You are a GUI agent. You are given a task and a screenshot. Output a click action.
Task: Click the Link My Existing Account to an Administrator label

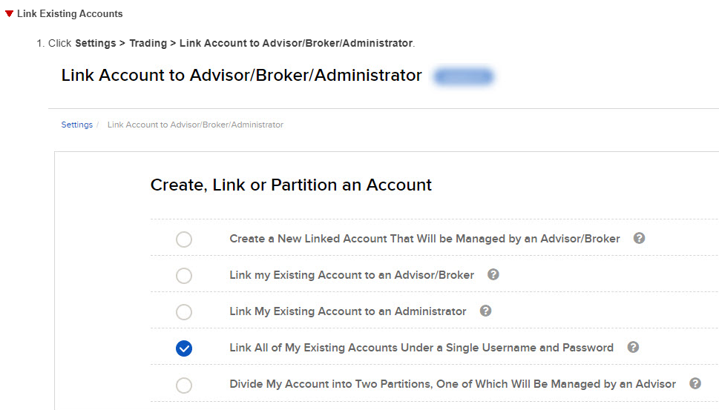click(348, 311)
